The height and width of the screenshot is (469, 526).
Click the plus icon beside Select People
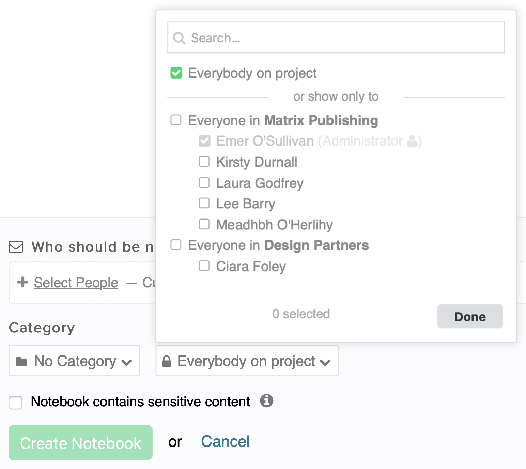click(23, 282)
